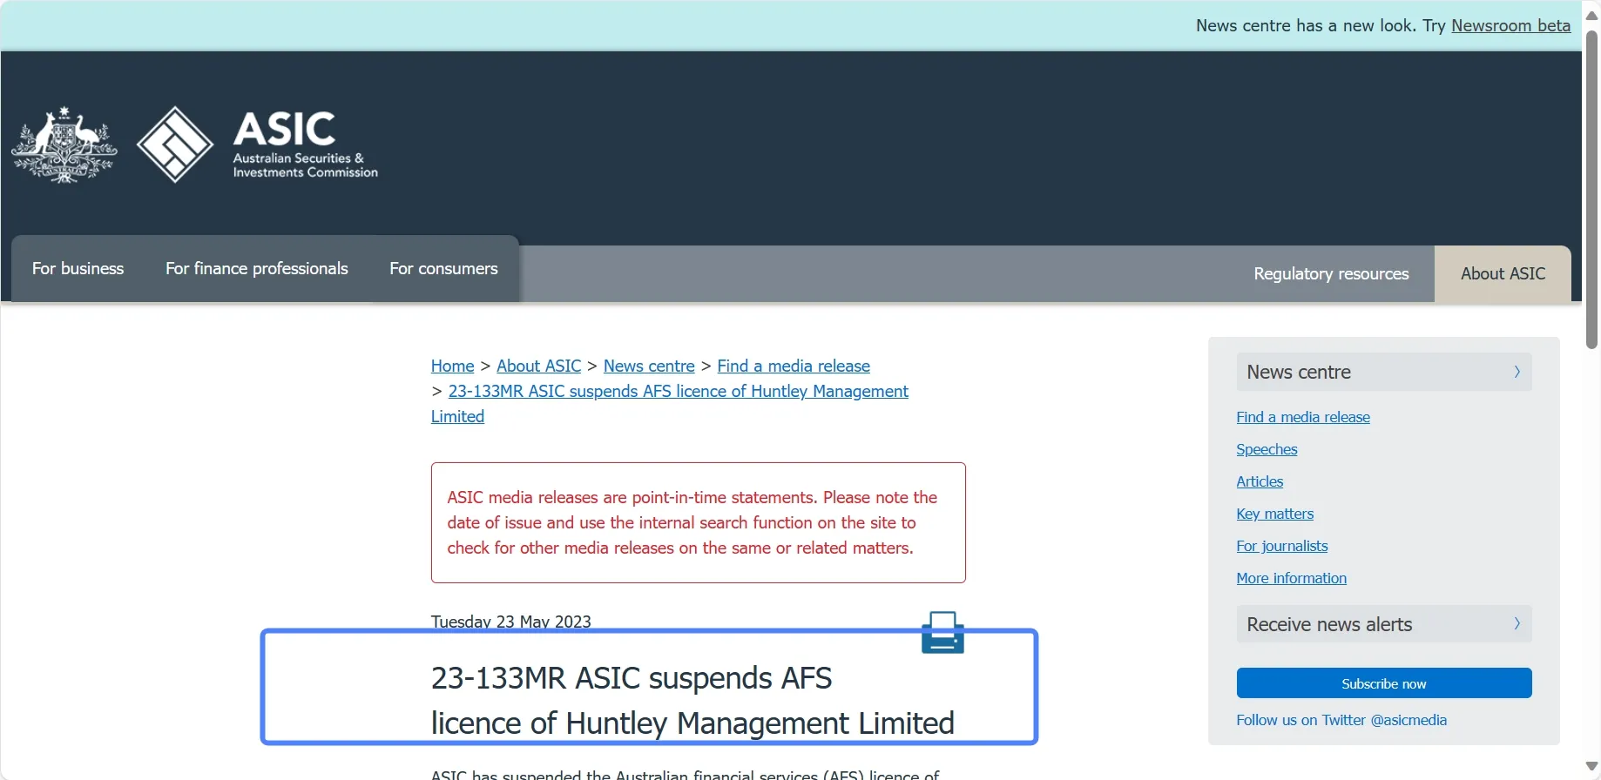Print this media release via printer icon
This screenshot has height=780, width=1601.
coord(942,632)
